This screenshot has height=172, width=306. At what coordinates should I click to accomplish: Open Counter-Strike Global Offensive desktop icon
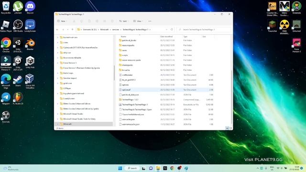click(272, 9)
